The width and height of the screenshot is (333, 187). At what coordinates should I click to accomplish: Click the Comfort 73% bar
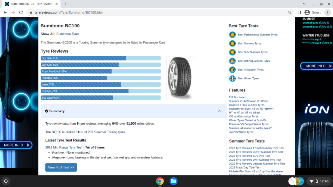coord(101,91)
